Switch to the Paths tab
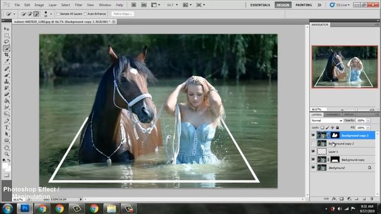Screen dimensions: 381x214 point(349,115)
